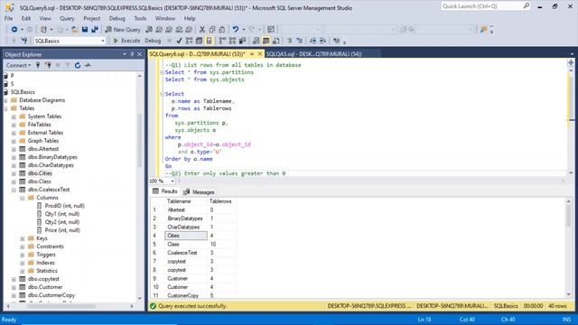Click the Open File folder icon
The height and width of the screenshot is (325, 578).
pyautogui.click(x=75, y=30)
